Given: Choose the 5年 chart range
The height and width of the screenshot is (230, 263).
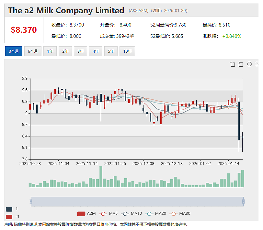Looking at the screenshot, I should click(111, 51).
